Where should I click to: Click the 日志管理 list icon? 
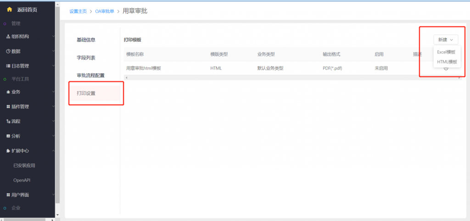8,66
